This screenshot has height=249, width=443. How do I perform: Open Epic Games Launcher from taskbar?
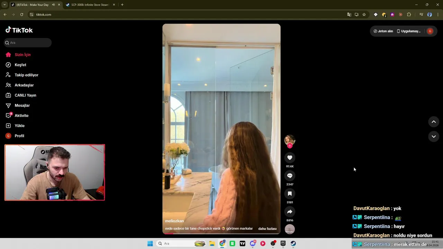pos(283,243)
